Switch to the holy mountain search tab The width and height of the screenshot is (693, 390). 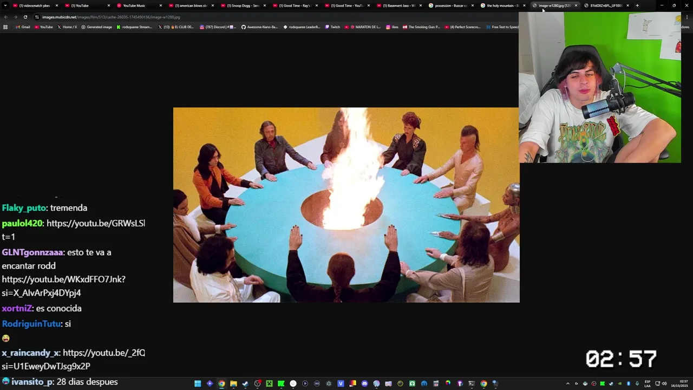(502, 5)
